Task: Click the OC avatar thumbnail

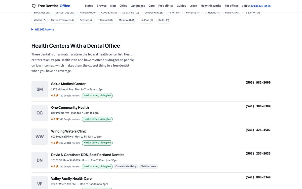Action: coord(40,113)
